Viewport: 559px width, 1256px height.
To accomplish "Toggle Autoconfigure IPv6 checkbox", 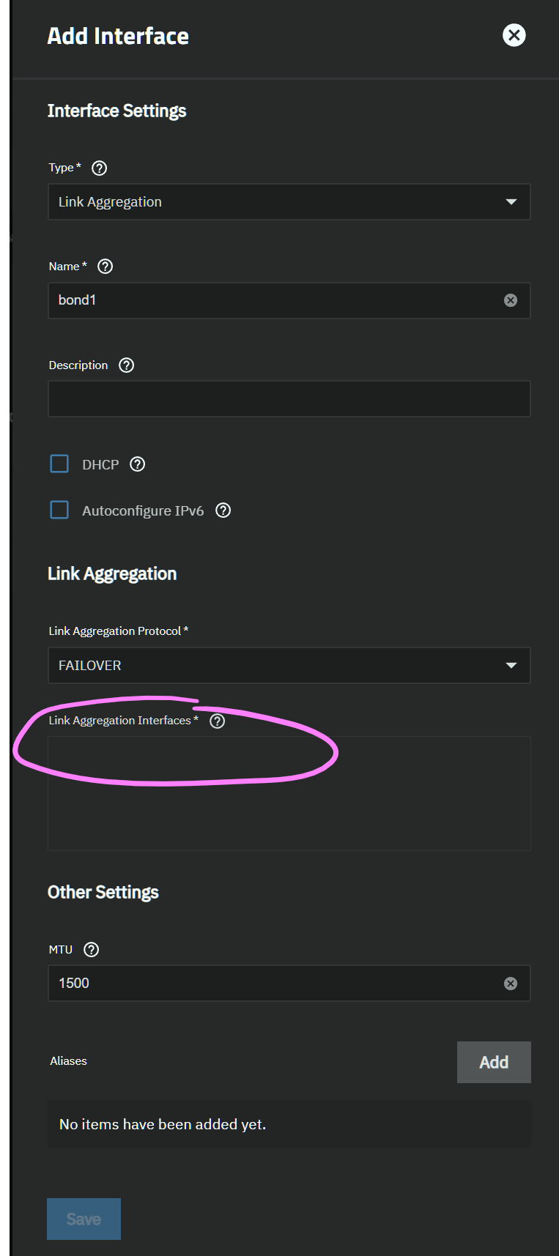I will 59,510.
